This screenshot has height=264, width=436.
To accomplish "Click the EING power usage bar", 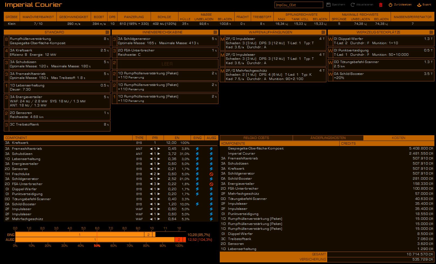I will coord(85,235).
